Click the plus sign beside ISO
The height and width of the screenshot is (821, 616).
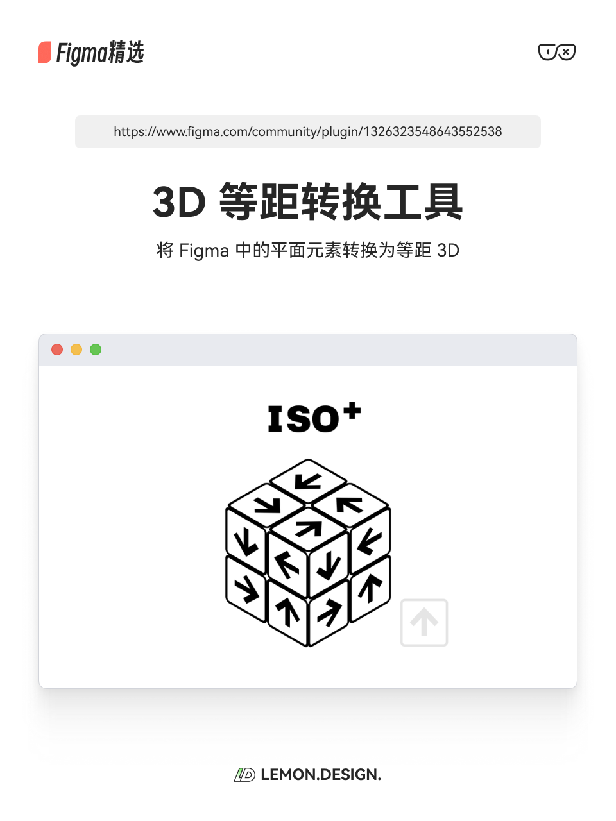pos(352,411)
